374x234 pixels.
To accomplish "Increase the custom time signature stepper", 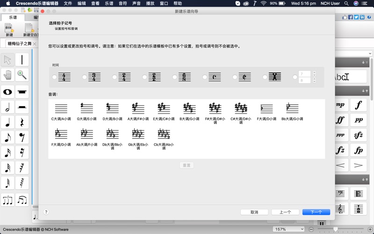I will (314, 73).
